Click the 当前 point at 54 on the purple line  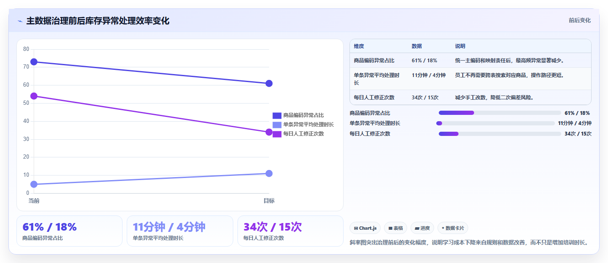pyautogui.click(x=34, y=96)
